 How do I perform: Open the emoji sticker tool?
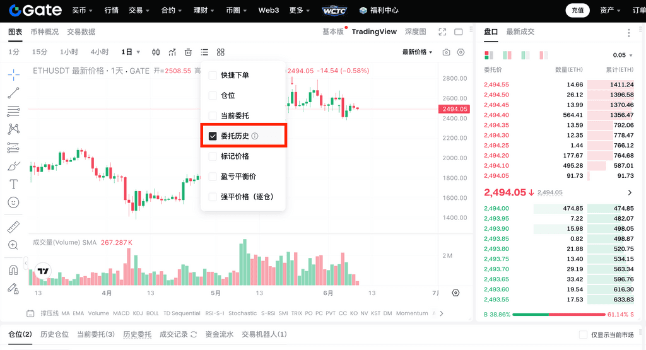point(13,202)
